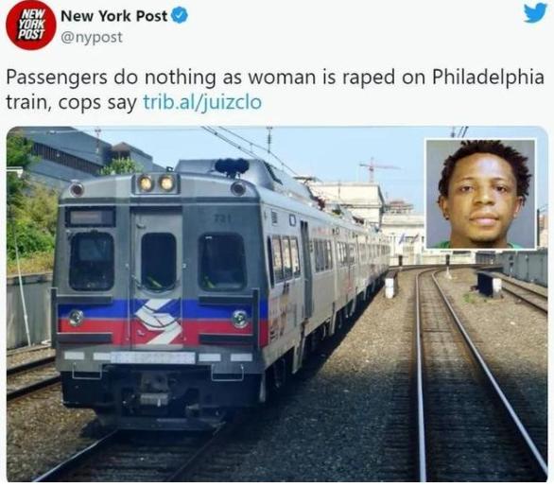
Task: Click the train's center door window
Action: [159, 262]
